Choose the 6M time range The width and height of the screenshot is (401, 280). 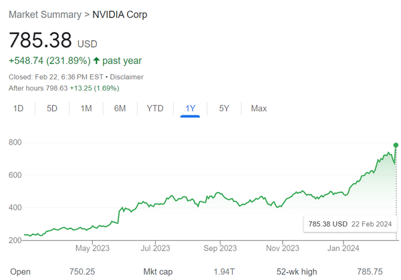(120, 108)
